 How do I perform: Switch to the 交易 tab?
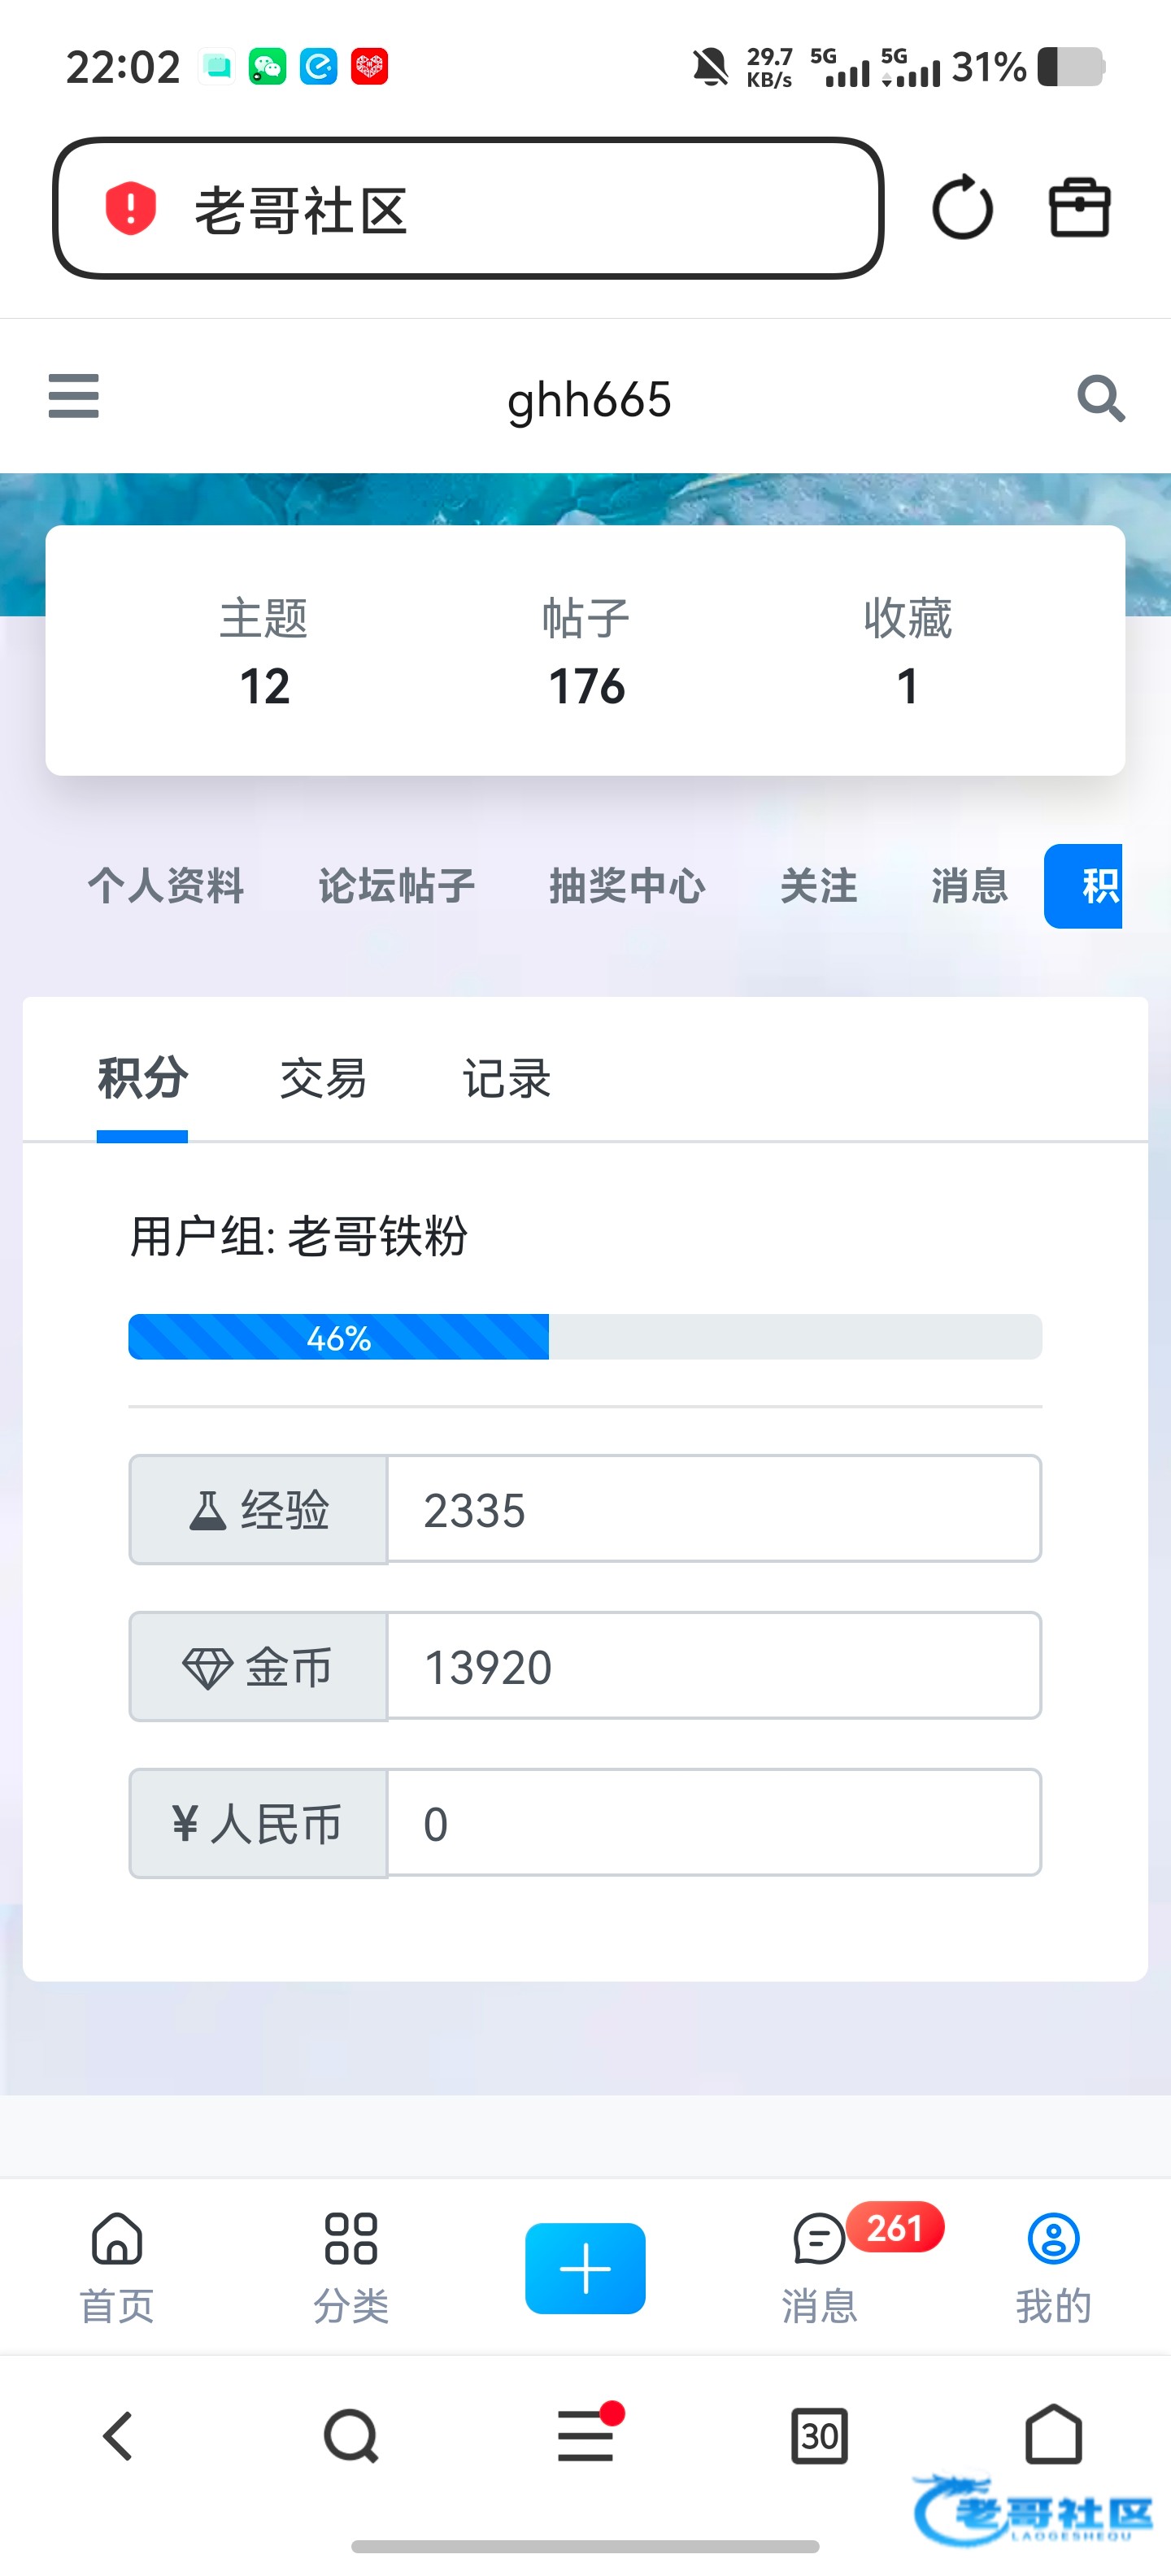tap(323, 1079)
